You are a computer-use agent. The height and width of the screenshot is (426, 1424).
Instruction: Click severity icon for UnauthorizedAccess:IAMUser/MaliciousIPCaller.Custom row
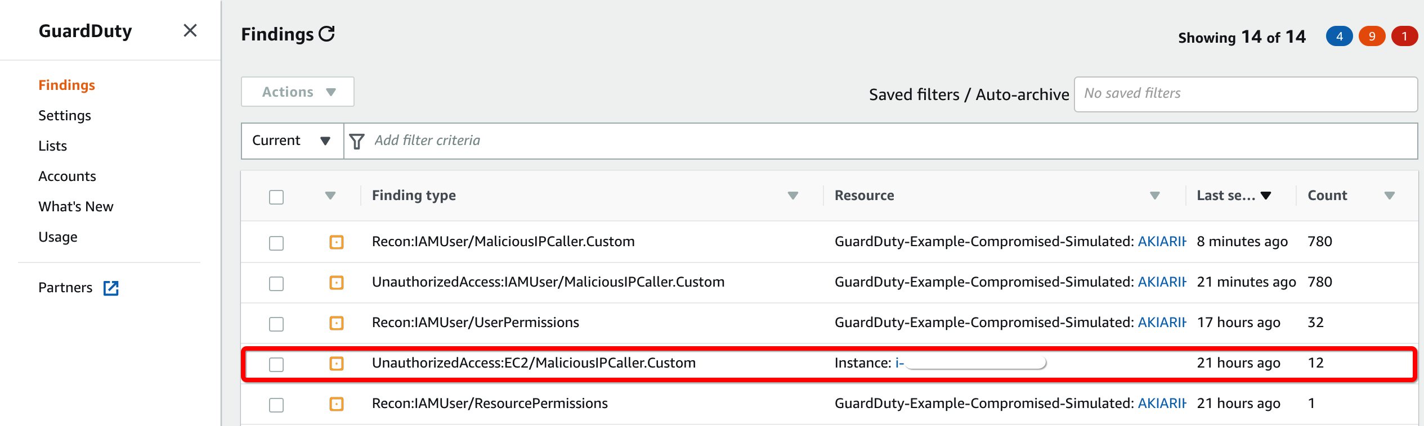(337, 283)
